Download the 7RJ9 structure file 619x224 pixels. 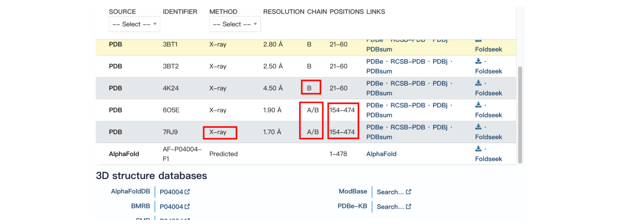point(478,127)
